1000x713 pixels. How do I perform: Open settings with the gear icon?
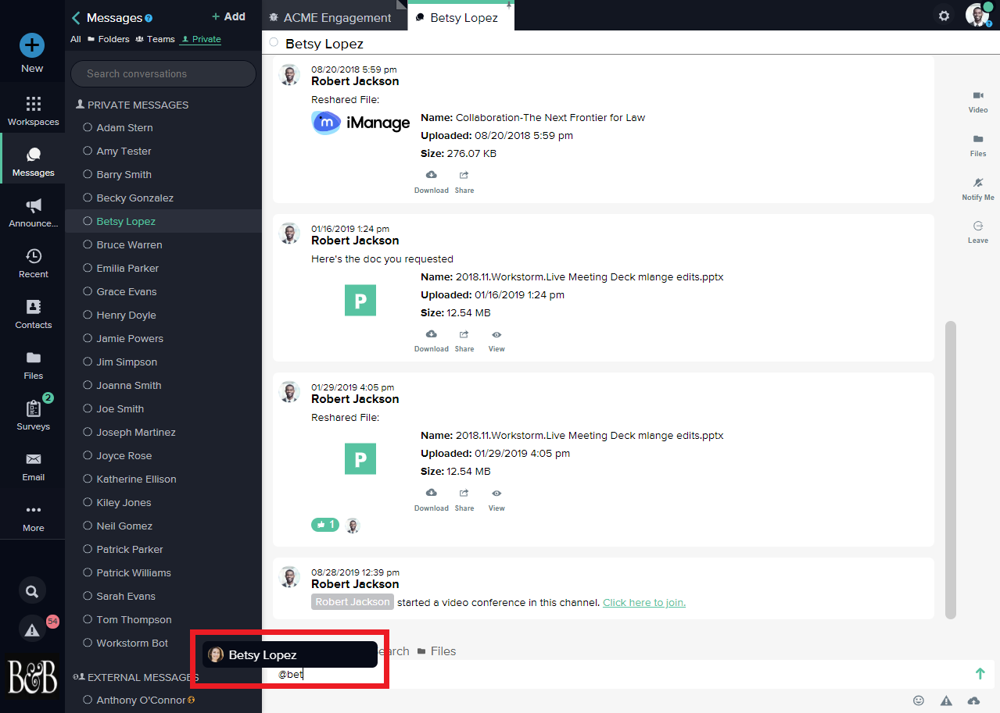point(944,16)
